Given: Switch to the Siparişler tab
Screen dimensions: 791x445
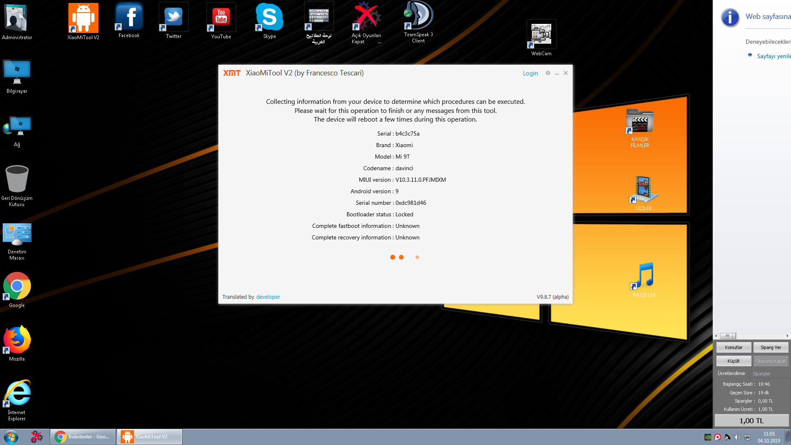Looking at the screenshot, I should coord(761,374).
